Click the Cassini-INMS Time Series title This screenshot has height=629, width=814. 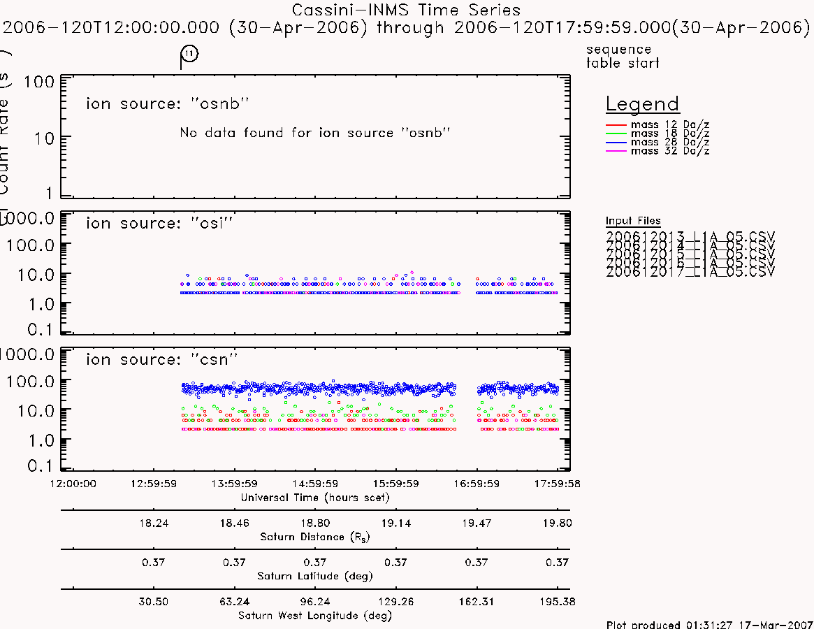[x=406, y=10]
